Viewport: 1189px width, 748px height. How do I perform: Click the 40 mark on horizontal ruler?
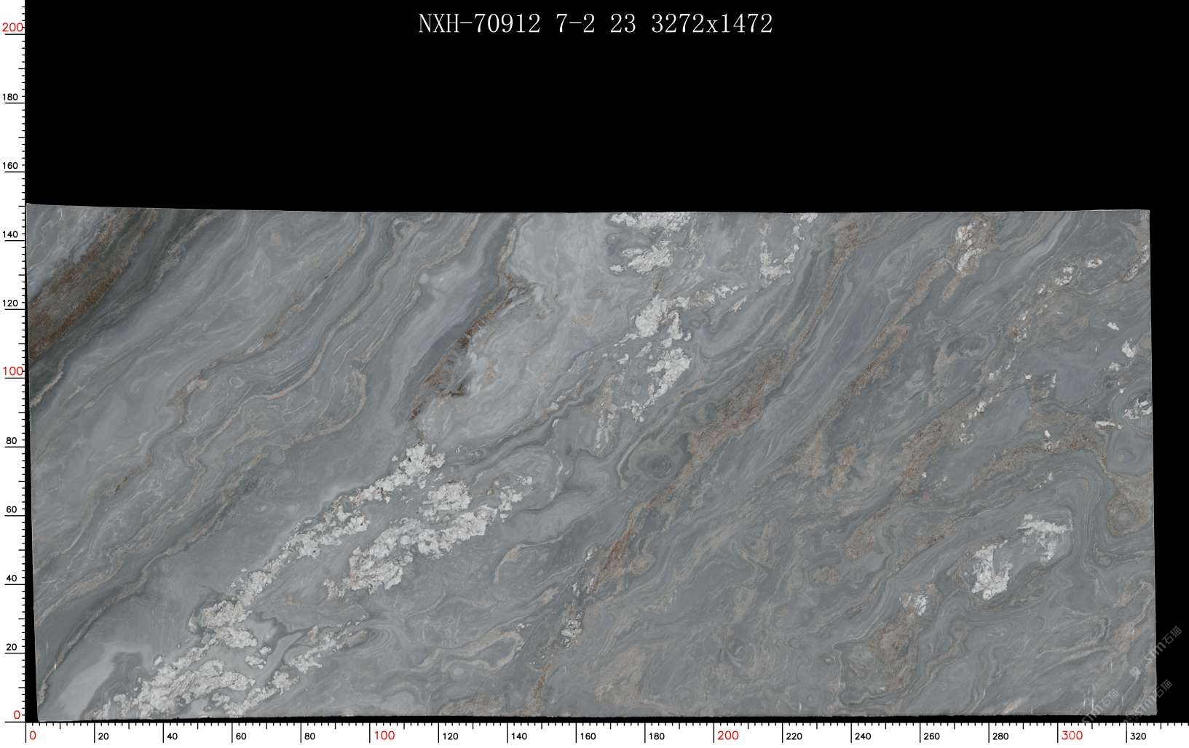click(172, 736)
